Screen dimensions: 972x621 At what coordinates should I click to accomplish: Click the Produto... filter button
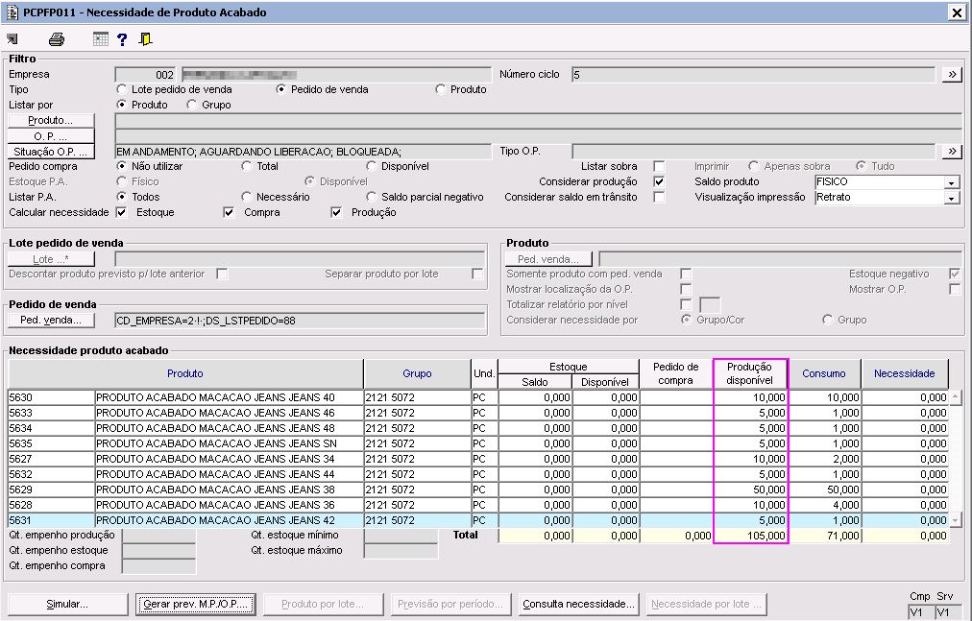(x=51, y=120)
